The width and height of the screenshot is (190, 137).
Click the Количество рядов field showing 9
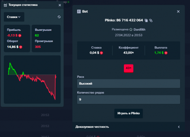coord(128,99)
